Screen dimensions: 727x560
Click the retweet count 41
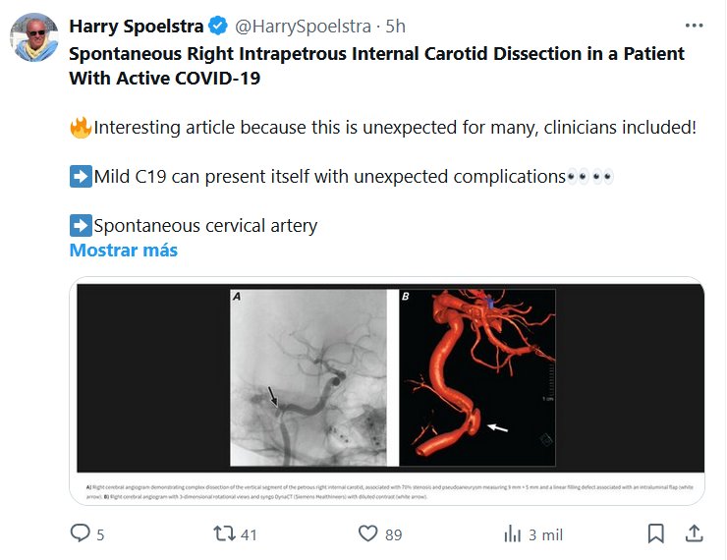(249, 533)
